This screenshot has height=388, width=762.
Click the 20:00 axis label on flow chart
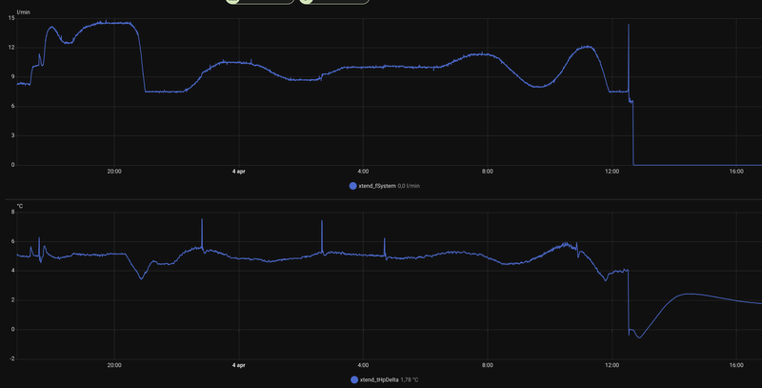[114, 172]
